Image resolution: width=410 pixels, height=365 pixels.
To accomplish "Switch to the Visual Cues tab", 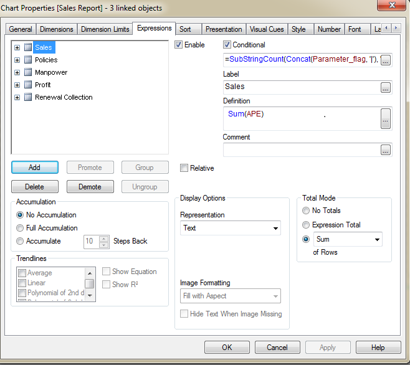I will coord(266,29).
